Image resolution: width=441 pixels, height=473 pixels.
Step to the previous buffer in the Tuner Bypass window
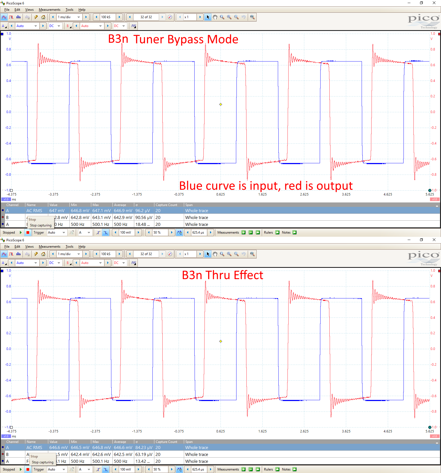130,17
